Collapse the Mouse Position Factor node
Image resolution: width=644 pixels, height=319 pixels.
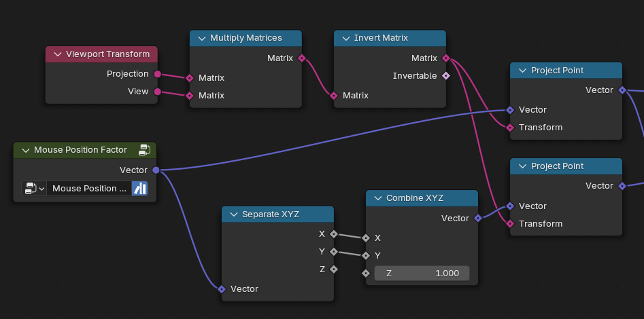click(x=25, y=151)
